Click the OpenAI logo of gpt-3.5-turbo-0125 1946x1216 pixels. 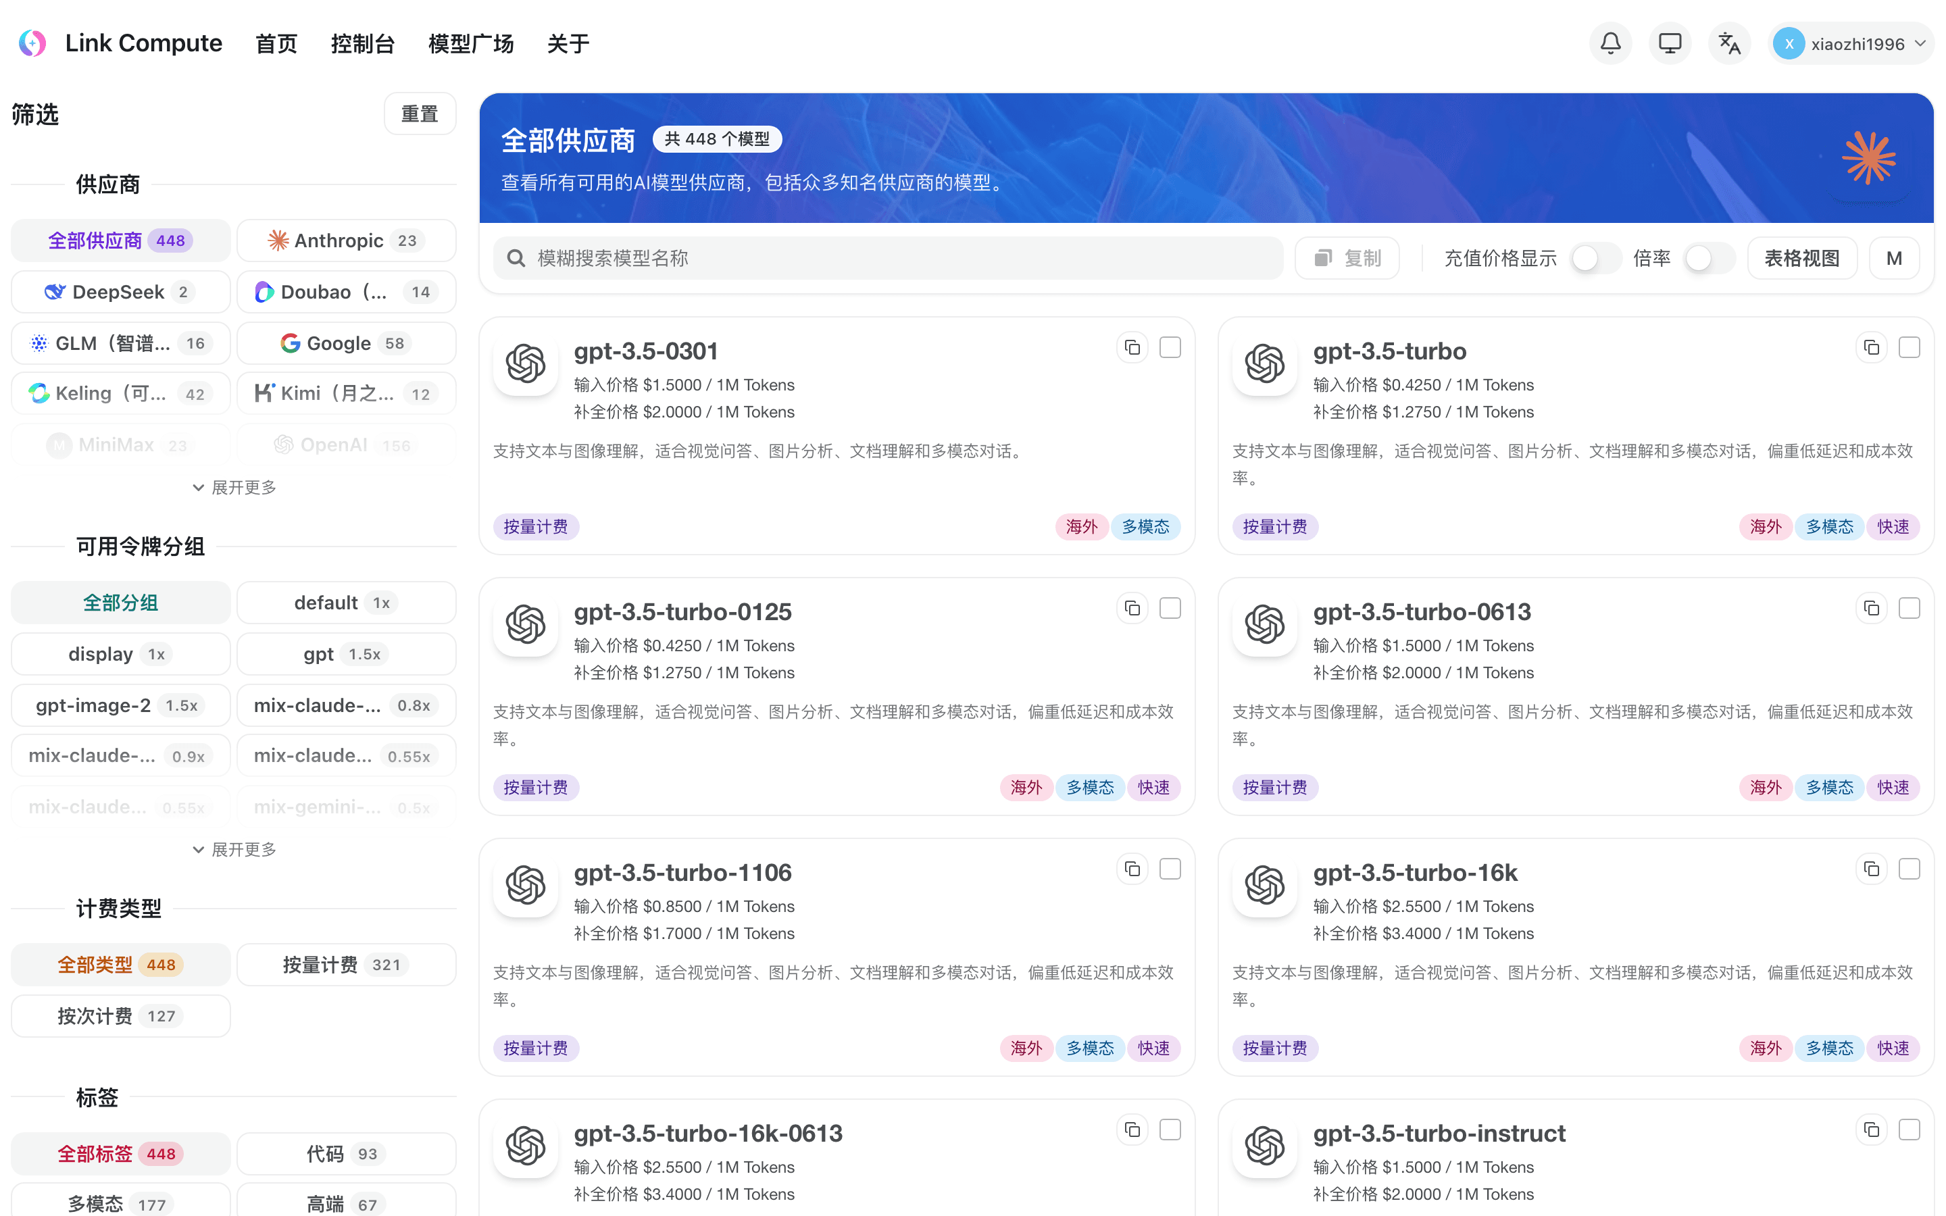click(526, 624)
